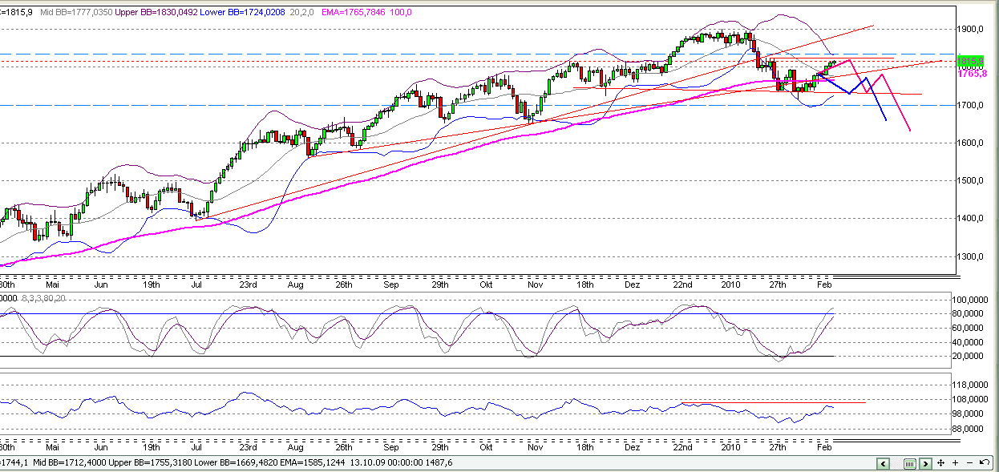The width and height of the screenshot is (999, 472).
Task: Click the '1300,0' price axis label
Action: coord(971,256)
